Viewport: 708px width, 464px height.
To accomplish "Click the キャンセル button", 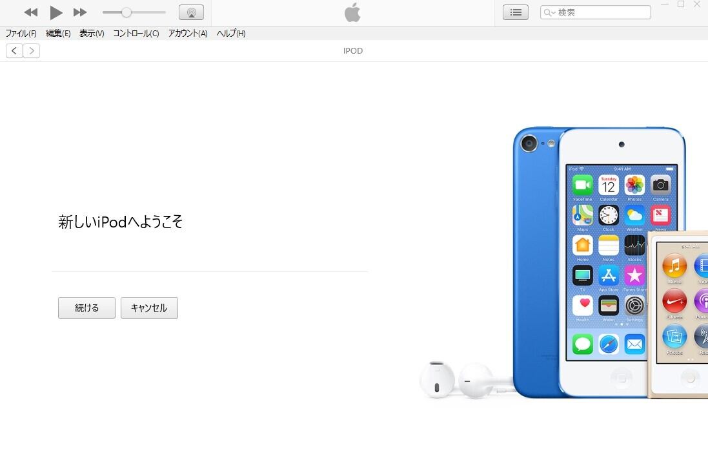I will 149,308.
